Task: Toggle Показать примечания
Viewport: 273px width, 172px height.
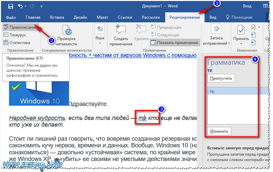Action: point(175,43)
